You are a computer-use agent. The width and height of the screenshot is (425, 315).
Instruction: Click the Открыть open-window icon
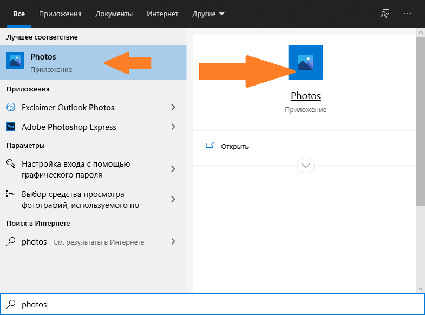coord(210,146)
